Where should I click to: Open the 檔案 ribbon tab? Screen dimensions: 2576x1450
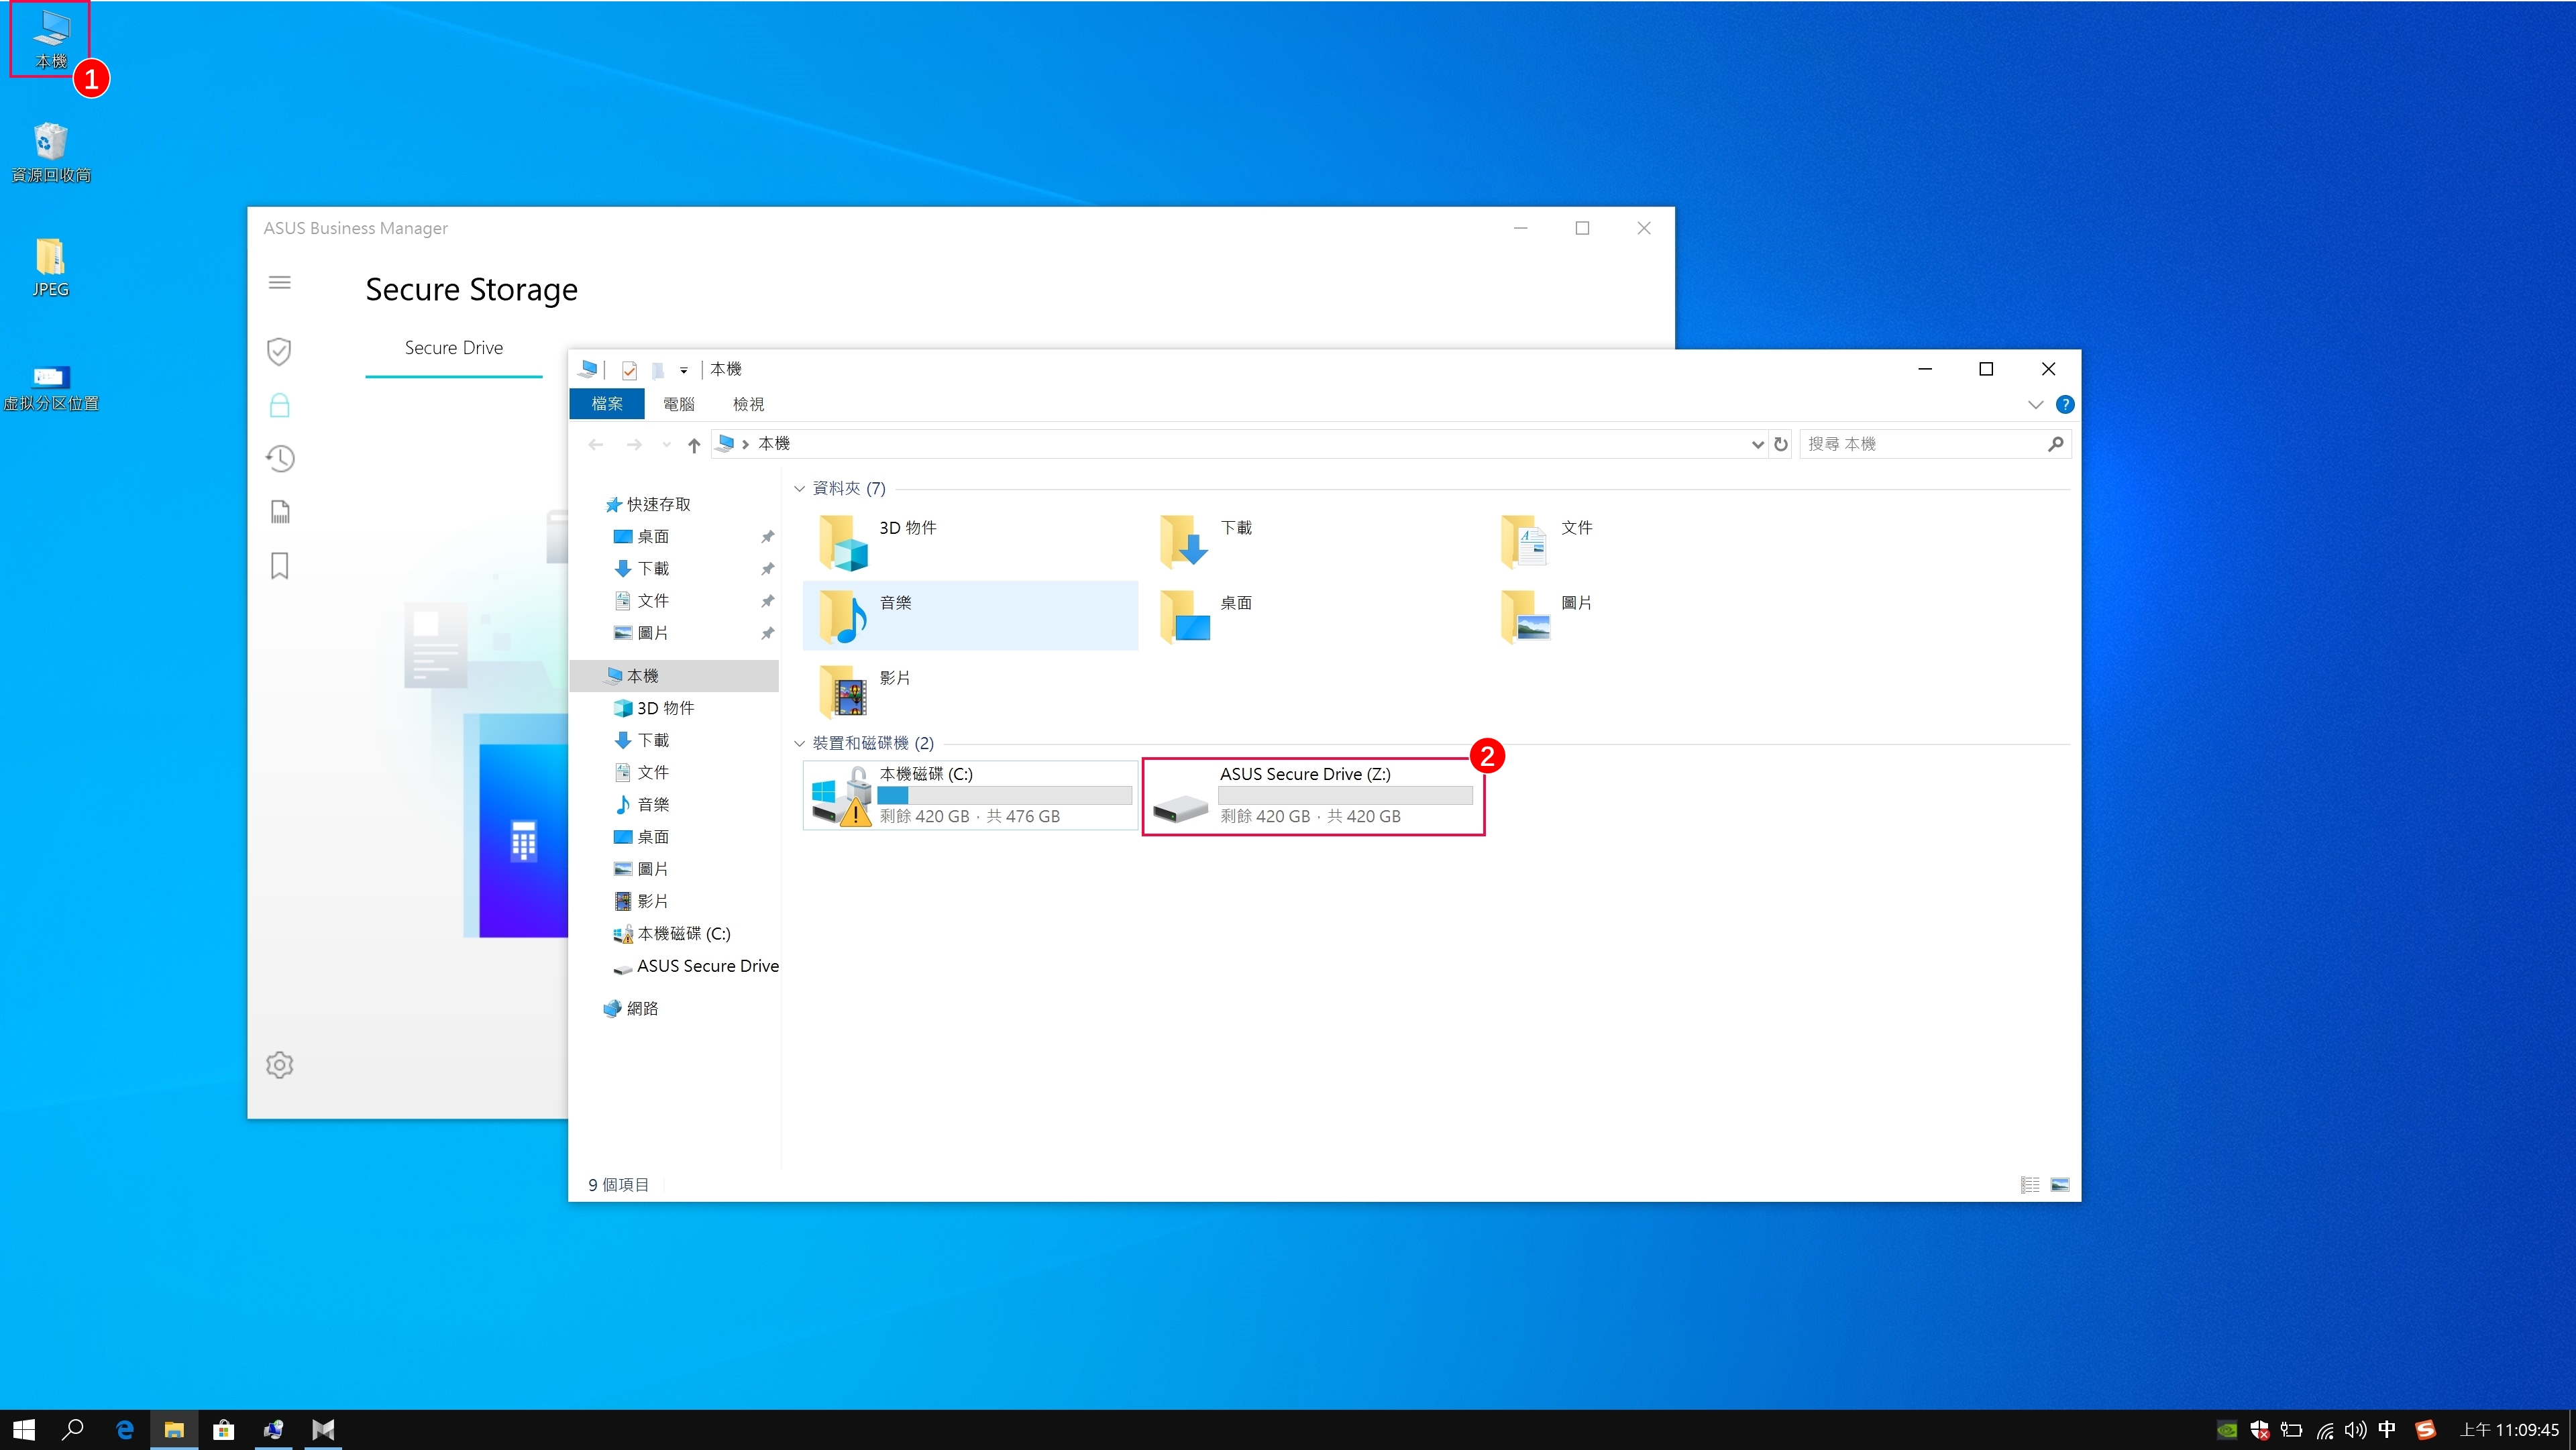click(x=607, y=404)
